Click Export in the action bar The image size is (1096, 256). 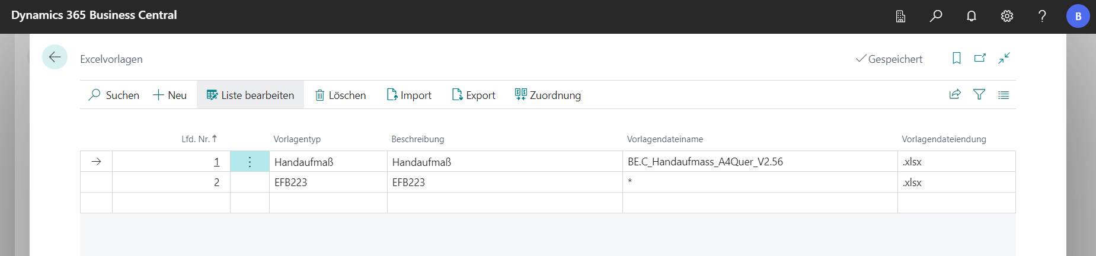(474, 95)
